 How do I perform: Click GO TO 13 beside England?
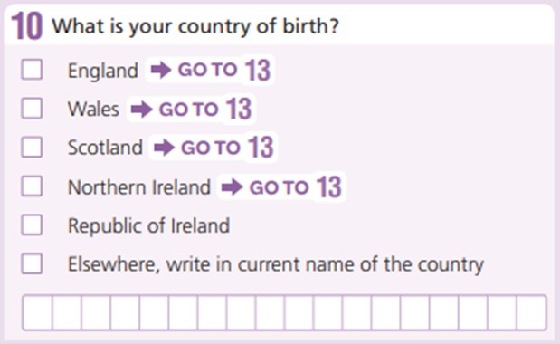pyautogui.click(x=224, y=70)
